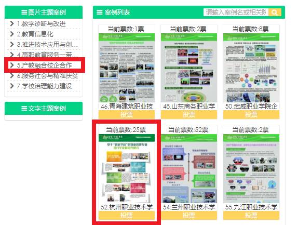This screenshot has width=298, height=225.
Task: Click 投票 under 54.兰州职业技术学
Action: [189, 216]
